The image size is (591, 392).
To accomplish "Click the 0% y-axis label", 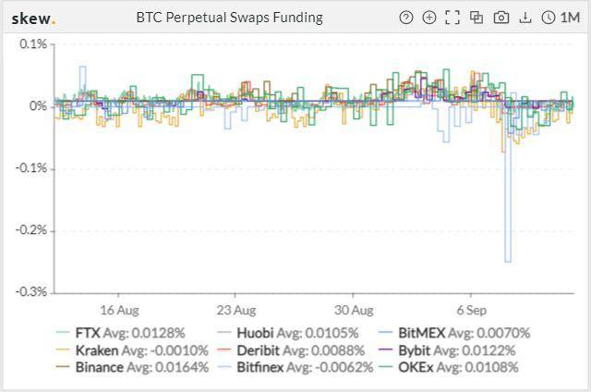I will click(38, 106).
